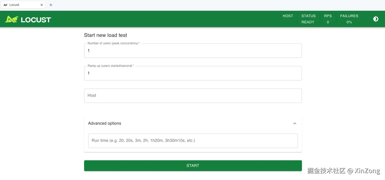Click the 'Advanced options' label text
Screen dimensions: 385x180
105,123
